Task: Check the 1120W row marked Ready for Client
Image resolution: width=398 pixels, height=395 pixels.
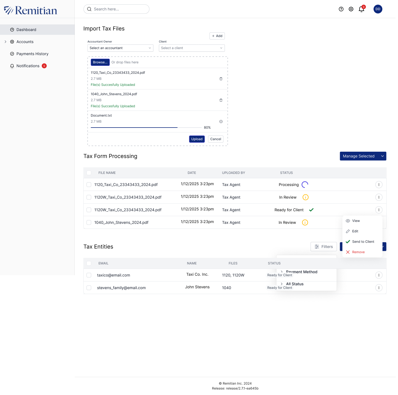Action: [x=89, y=210]
